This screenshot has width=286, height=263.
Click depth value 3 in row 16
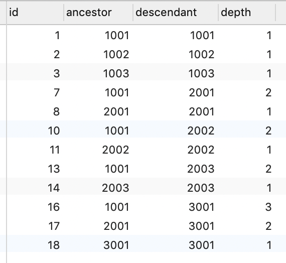(x=268, y=207)
